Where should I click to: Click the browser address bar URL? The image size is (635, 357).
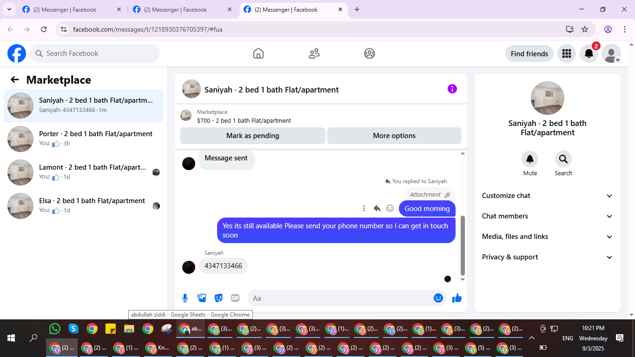pos(148,29)
